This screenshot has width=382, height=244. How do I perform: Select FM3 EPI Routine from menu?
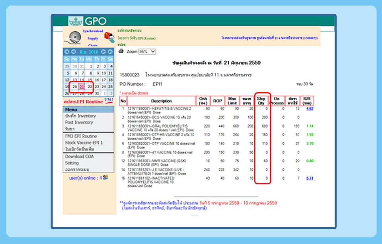(81, 136)
